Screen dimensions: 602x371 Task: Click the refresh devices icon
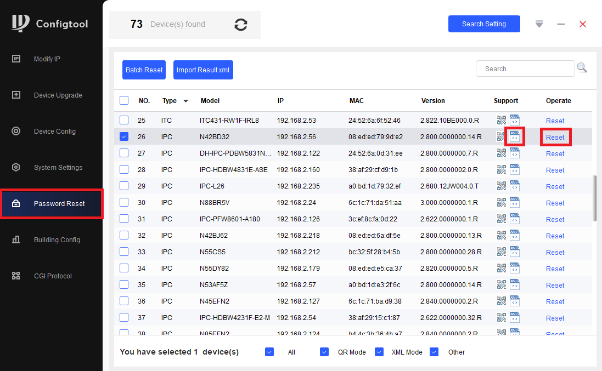click(240, 25)
